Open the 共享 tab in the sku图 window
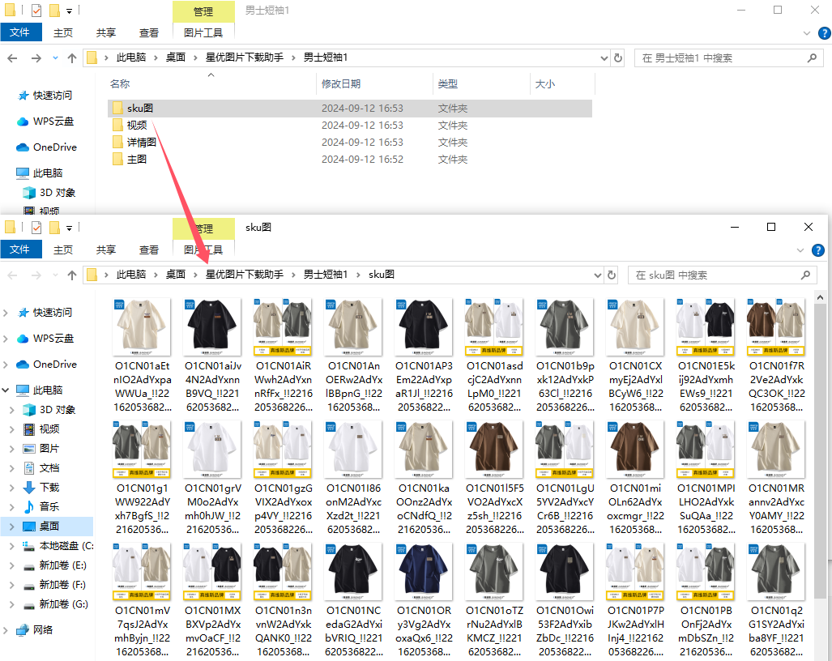Screen dimensions: 832x661 click(x=106, y=249)
